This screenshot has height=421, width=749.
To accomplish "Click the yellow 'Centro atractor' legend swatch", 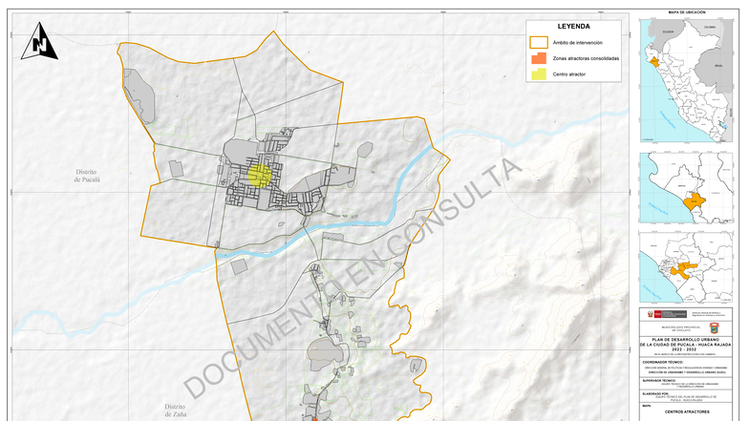I will point(539,74).
